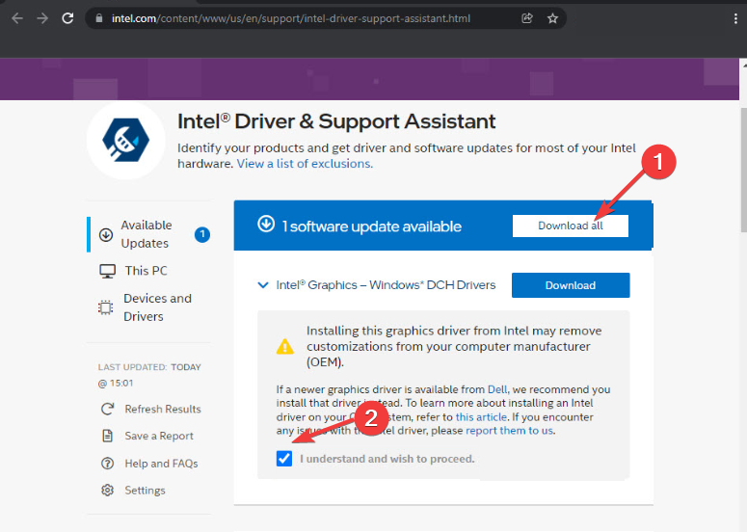Click Intel Graphics – Windows DCH Drivers title
This screenshot has width=747, height=532.
(x=386, y=285)
